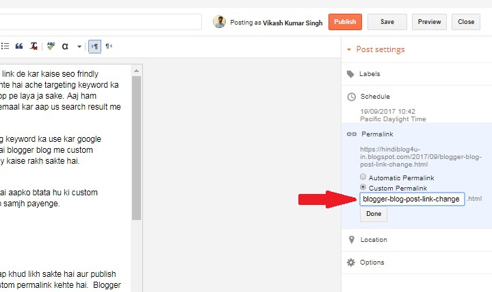Choose Custom Permalink option
492x292 pixels.
pyautogui.click(x=363, y=187)
